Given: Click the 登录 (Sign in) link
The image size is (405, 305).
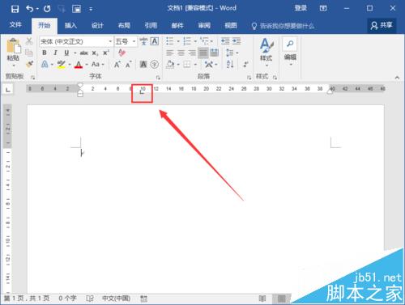Looking at the screenshot, I should (301, 8).
